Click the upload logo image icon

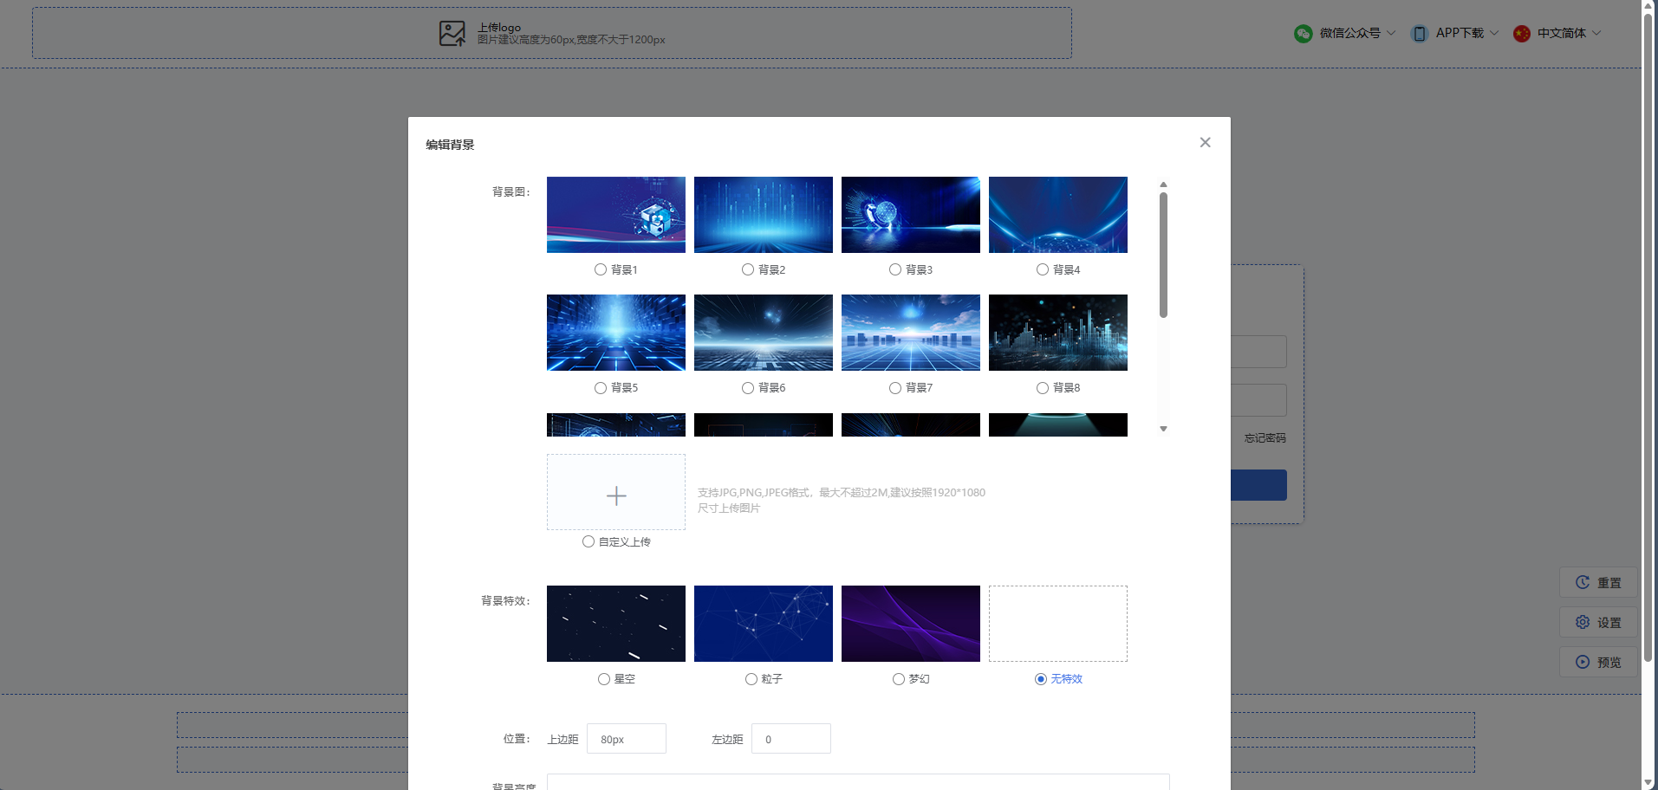point(452,34)
